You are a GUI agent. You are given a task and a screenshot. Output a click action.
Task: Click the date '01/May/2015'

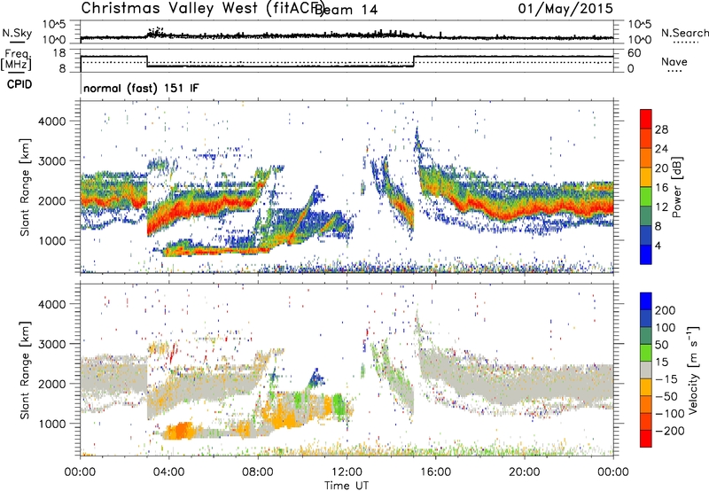pyautogui.click(x=565, y=9)
